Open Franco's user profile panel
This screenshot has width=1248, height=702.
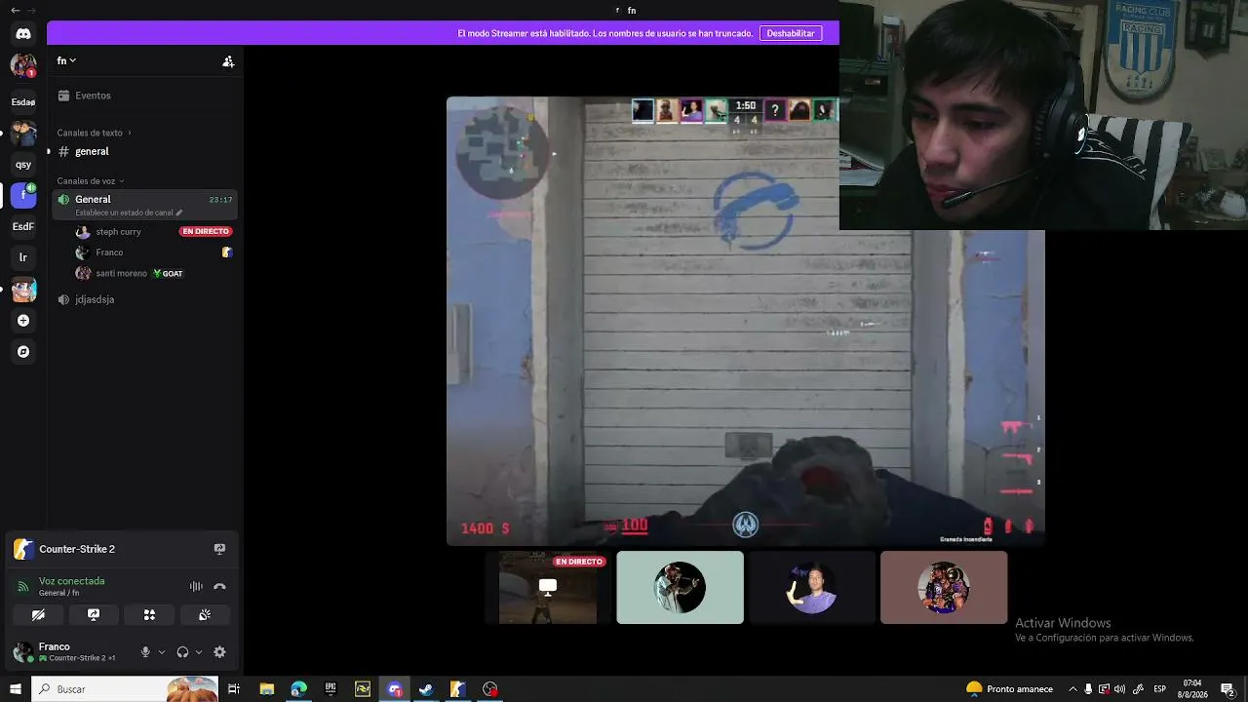tap(68, 652)
